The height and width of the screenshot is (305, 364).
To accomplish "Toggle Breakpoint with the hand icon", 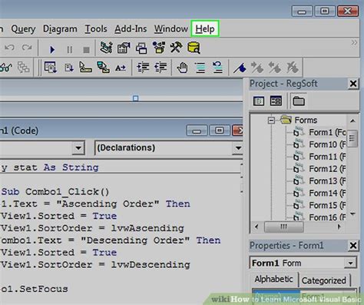I will (x=182, y=68).
